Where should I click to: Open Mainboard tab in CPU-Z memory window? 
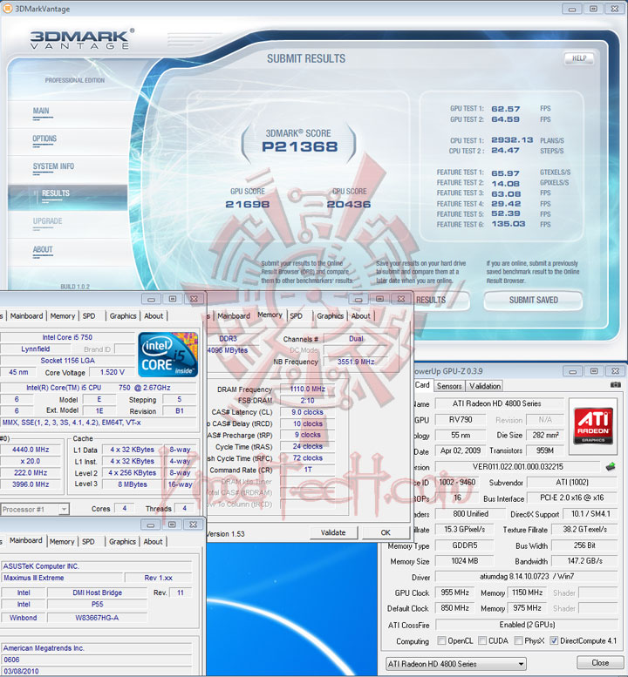pos(234,316)
